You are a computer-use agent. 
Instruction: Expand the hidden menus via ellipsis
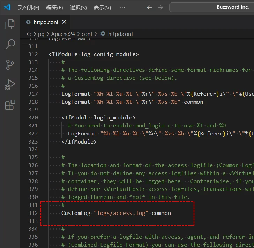point(122,7)
